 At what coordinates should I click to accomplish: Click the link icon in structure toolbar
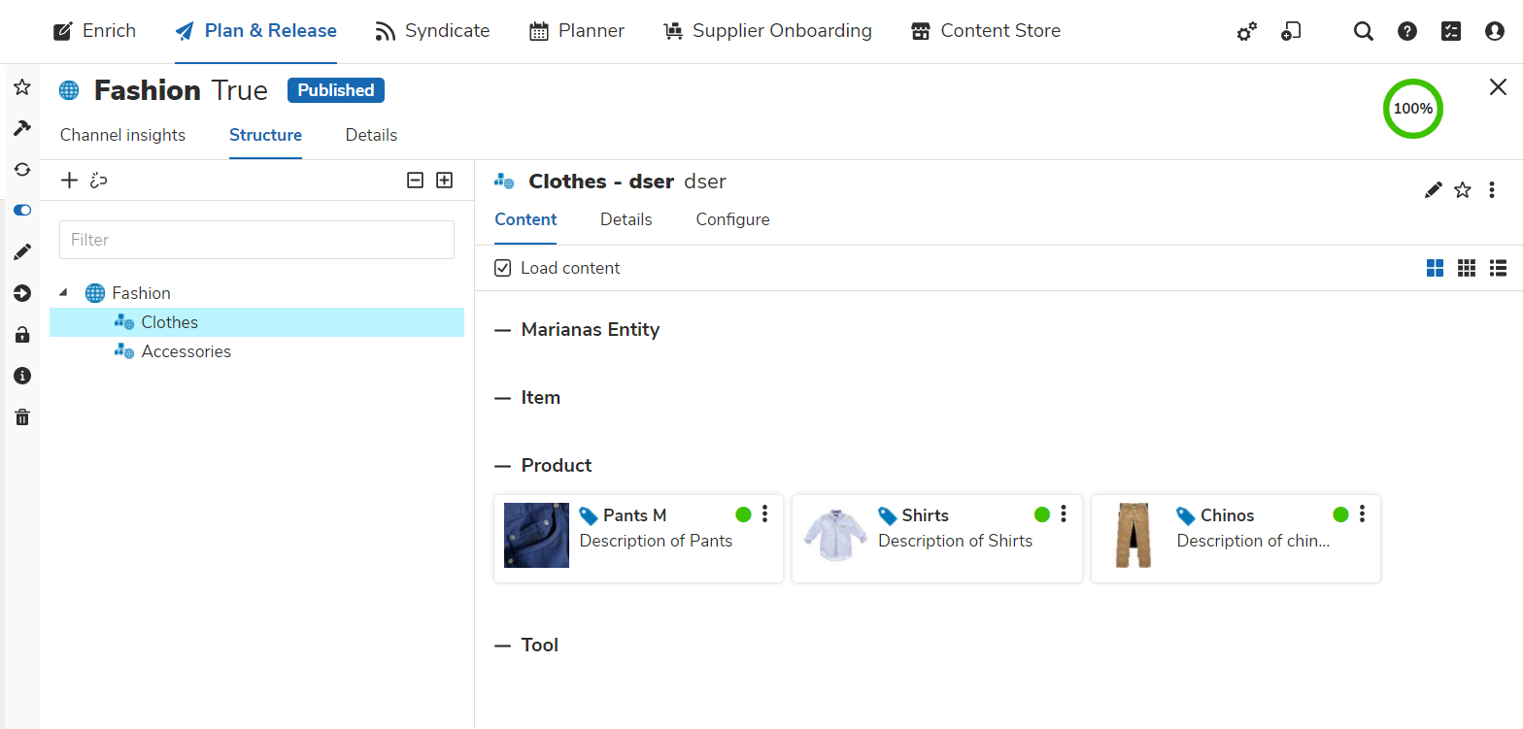tap(98, 180)
